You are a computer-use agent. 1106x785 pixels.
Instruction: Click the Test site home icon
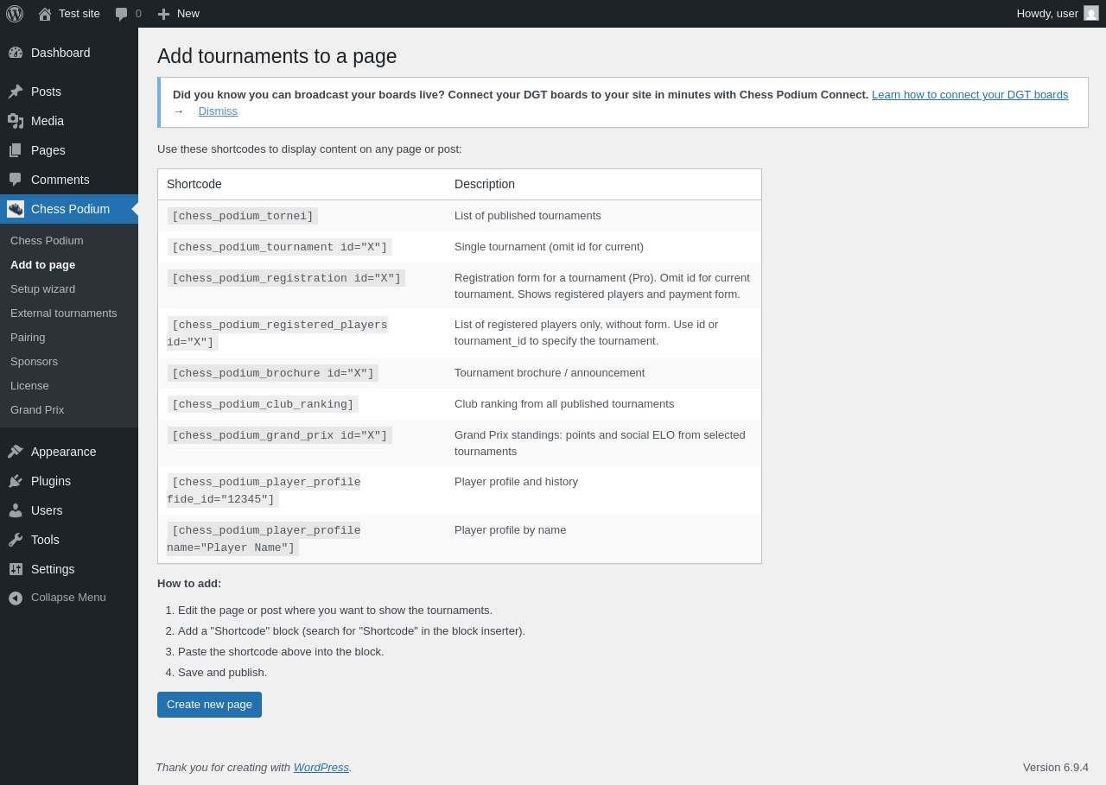pyautogui.click(x=45, y=14)
